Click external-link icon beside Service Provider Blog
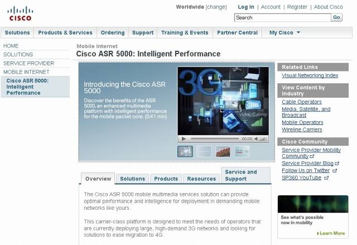Image resolution: width=357 pixels, height=245 pixels. tap(337, 164)
